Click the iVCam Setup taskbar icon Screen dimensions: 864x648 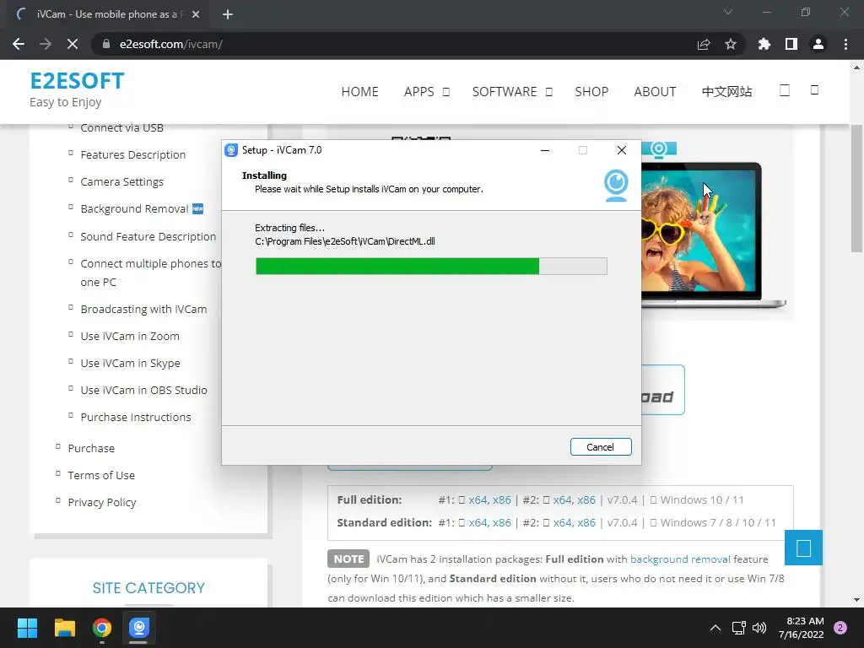point(139,628)
